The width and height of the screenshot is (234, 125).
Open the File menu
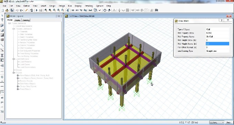pyautogui.click(x=4, y=6)
